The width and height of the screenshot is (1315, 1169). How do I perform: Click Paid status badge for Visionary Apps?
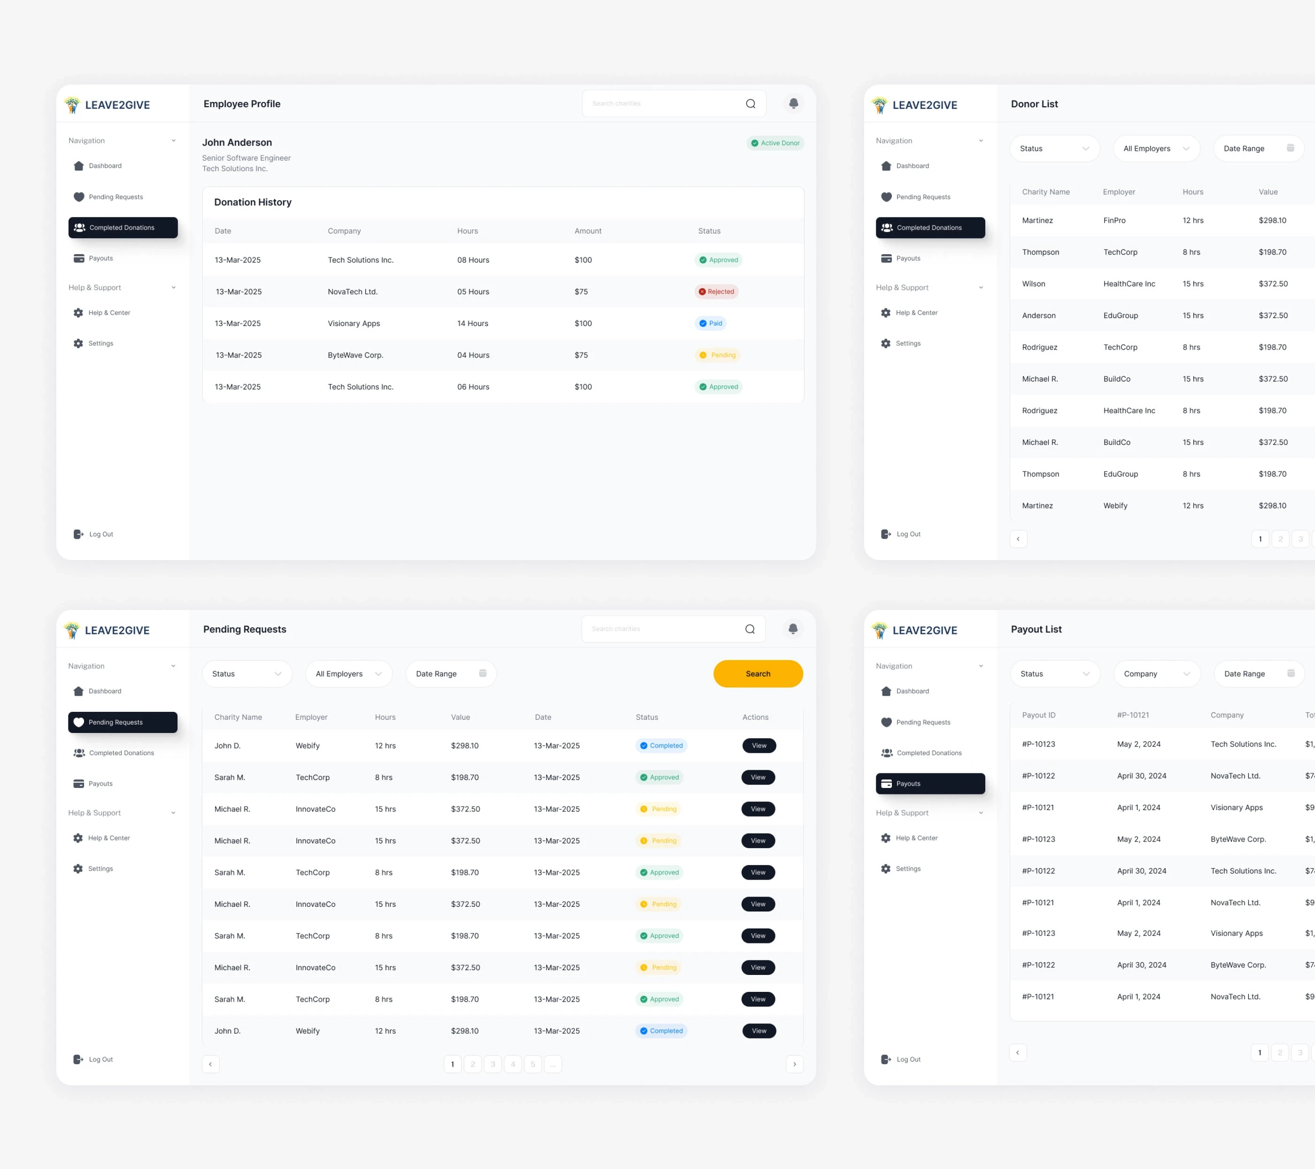click(x=710, y=323)
